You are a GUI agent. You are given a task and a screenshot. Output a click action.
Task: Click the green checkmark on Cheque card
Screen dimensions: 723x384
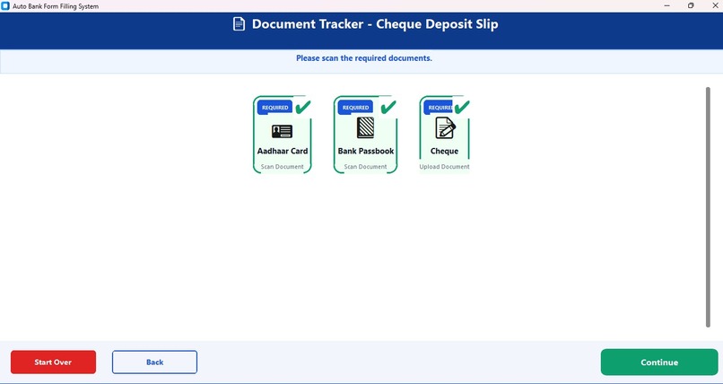(462, 107)
